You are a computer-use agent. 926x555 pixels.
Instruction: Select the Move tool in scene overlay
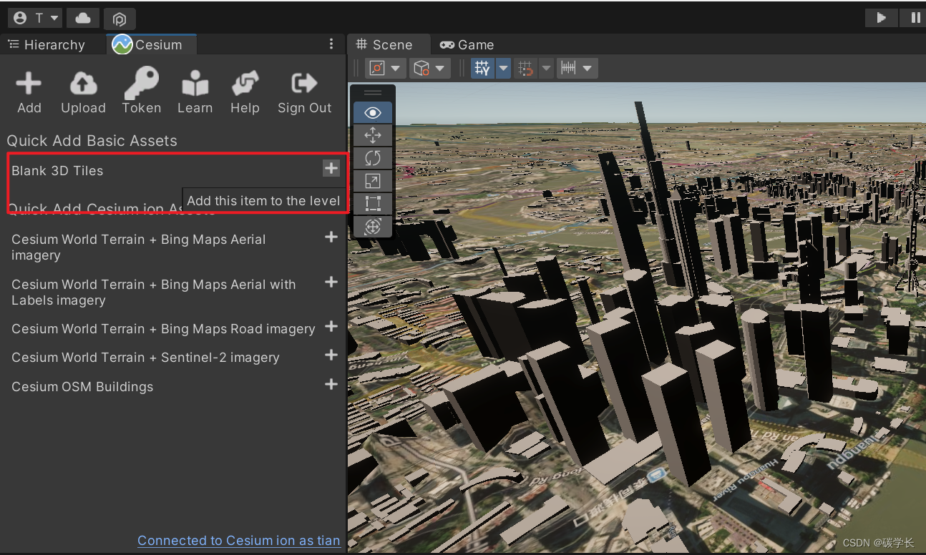tap(372, 135)
